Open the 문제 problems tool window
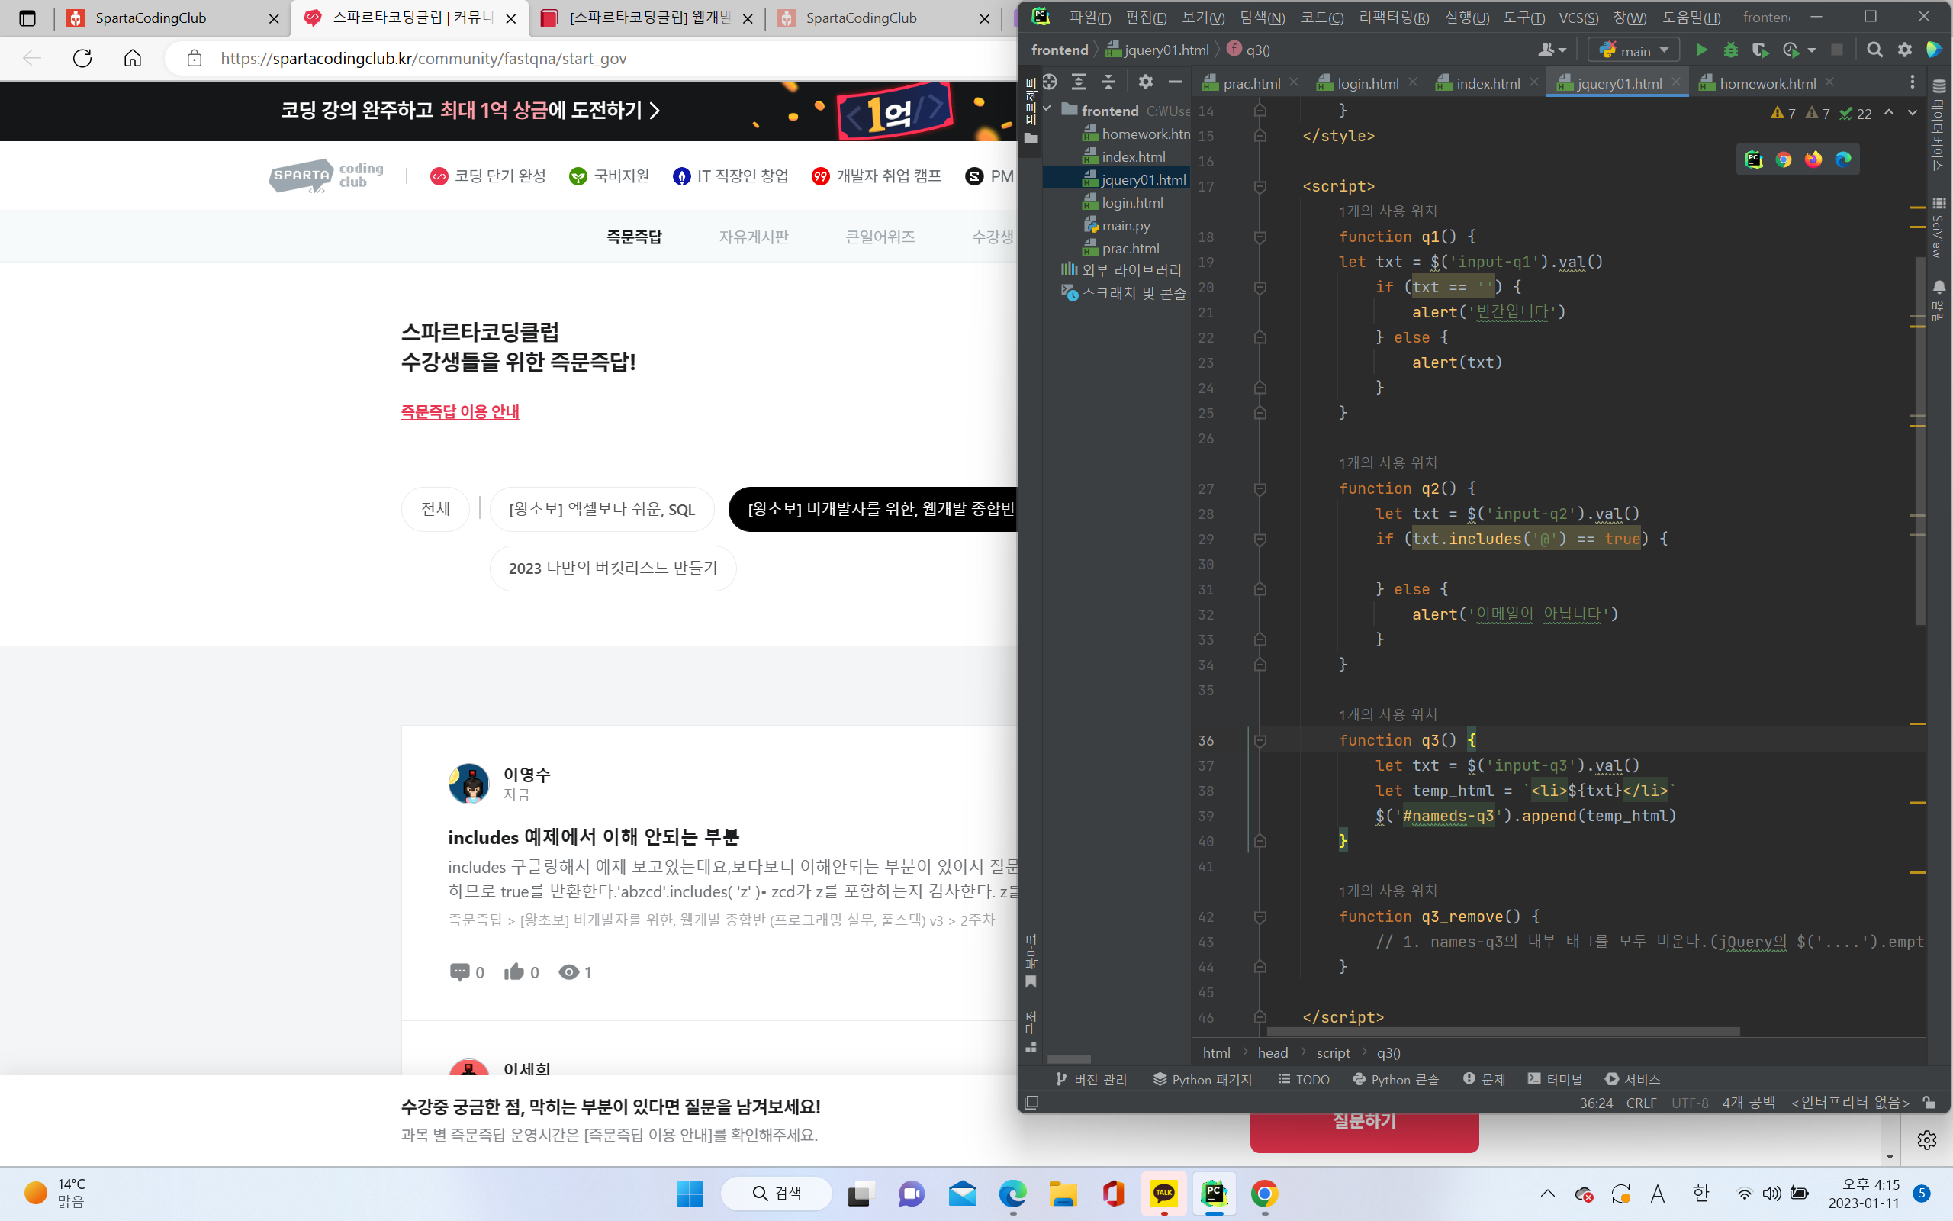 (x=1484, y=1079)
